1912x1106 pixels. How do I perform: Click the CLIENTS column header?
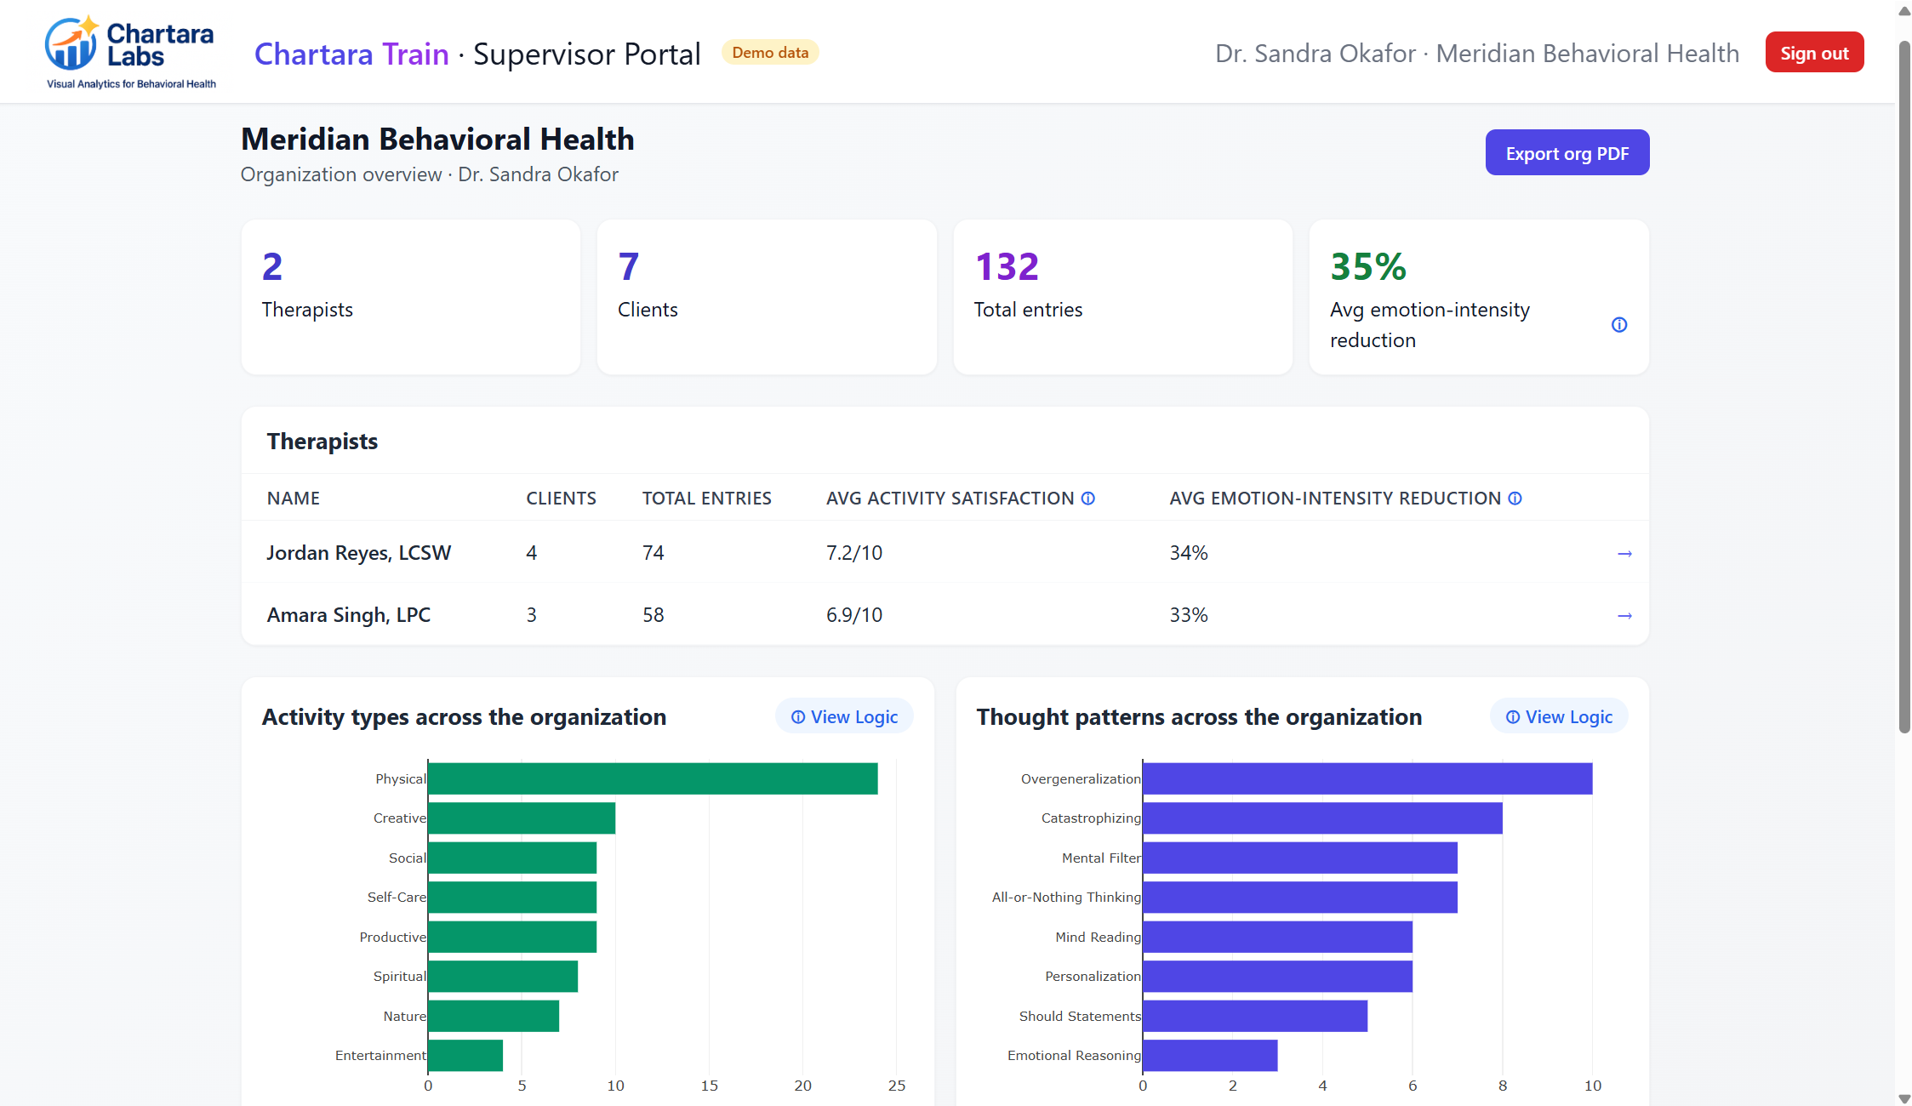click(x=561, y=499)
